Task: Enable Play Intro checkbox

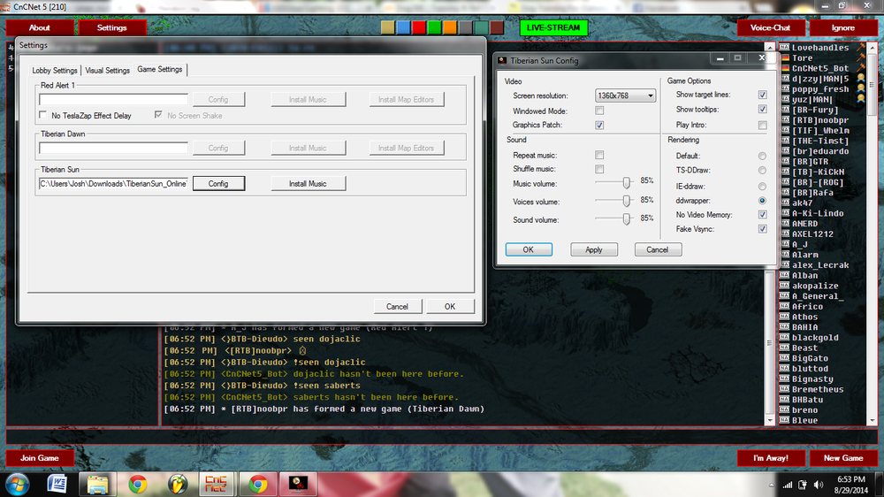Action: tap(762, 126)
